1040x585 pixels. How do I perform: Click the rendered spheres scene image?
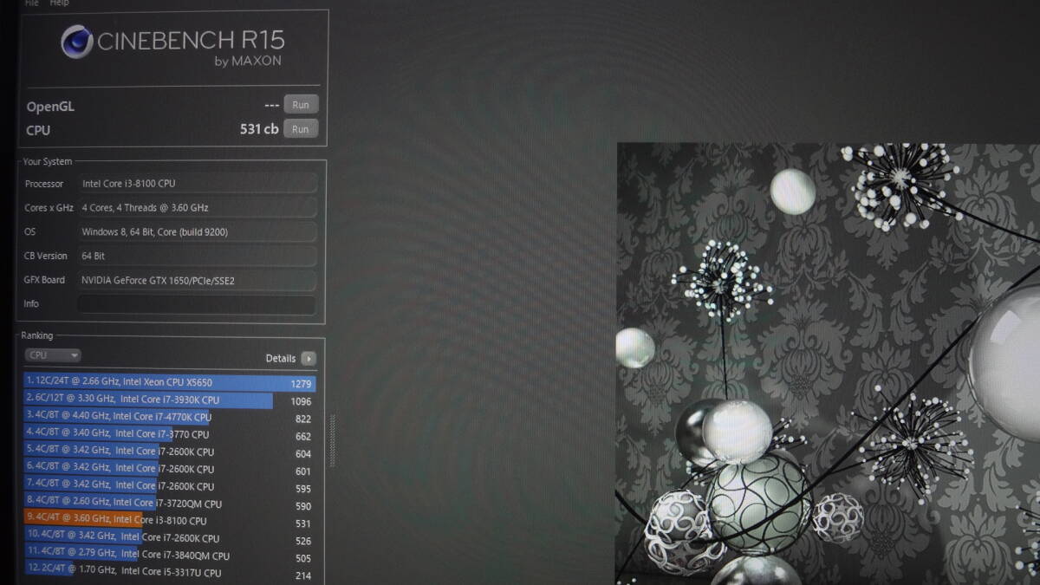click(828, 364)
